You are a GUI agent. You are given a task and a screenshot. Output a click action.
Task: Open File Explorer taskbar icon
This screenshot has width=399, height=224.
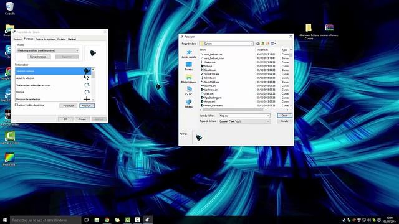tap(97, 220)
